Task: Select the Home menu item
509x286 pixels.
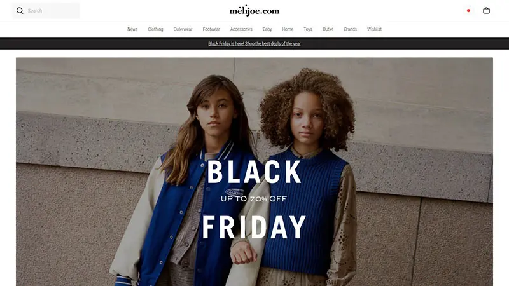Action: coord(288,29)
